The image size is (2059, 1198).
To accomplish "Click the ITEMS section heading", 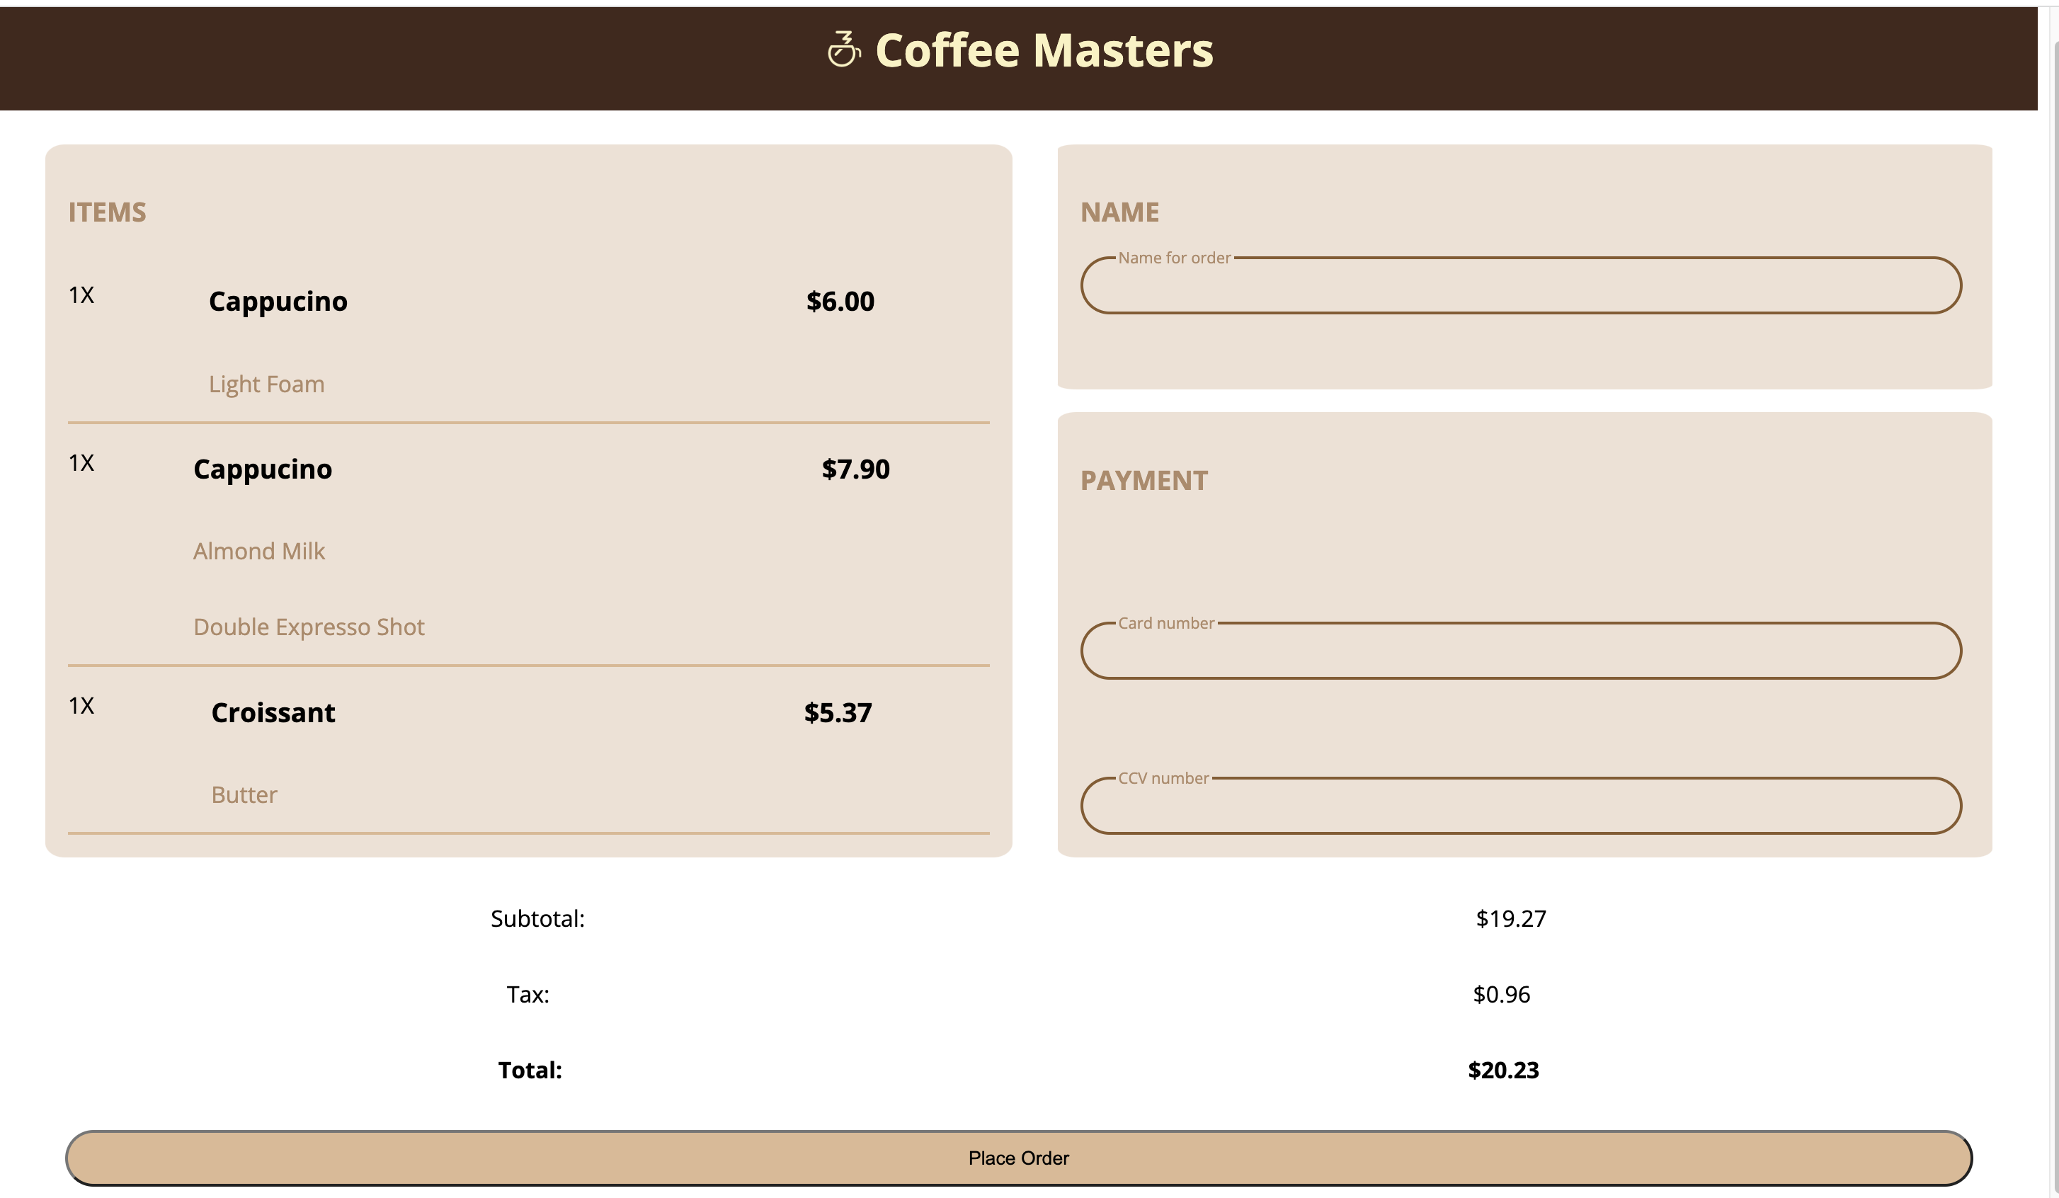I will (107, 212).
